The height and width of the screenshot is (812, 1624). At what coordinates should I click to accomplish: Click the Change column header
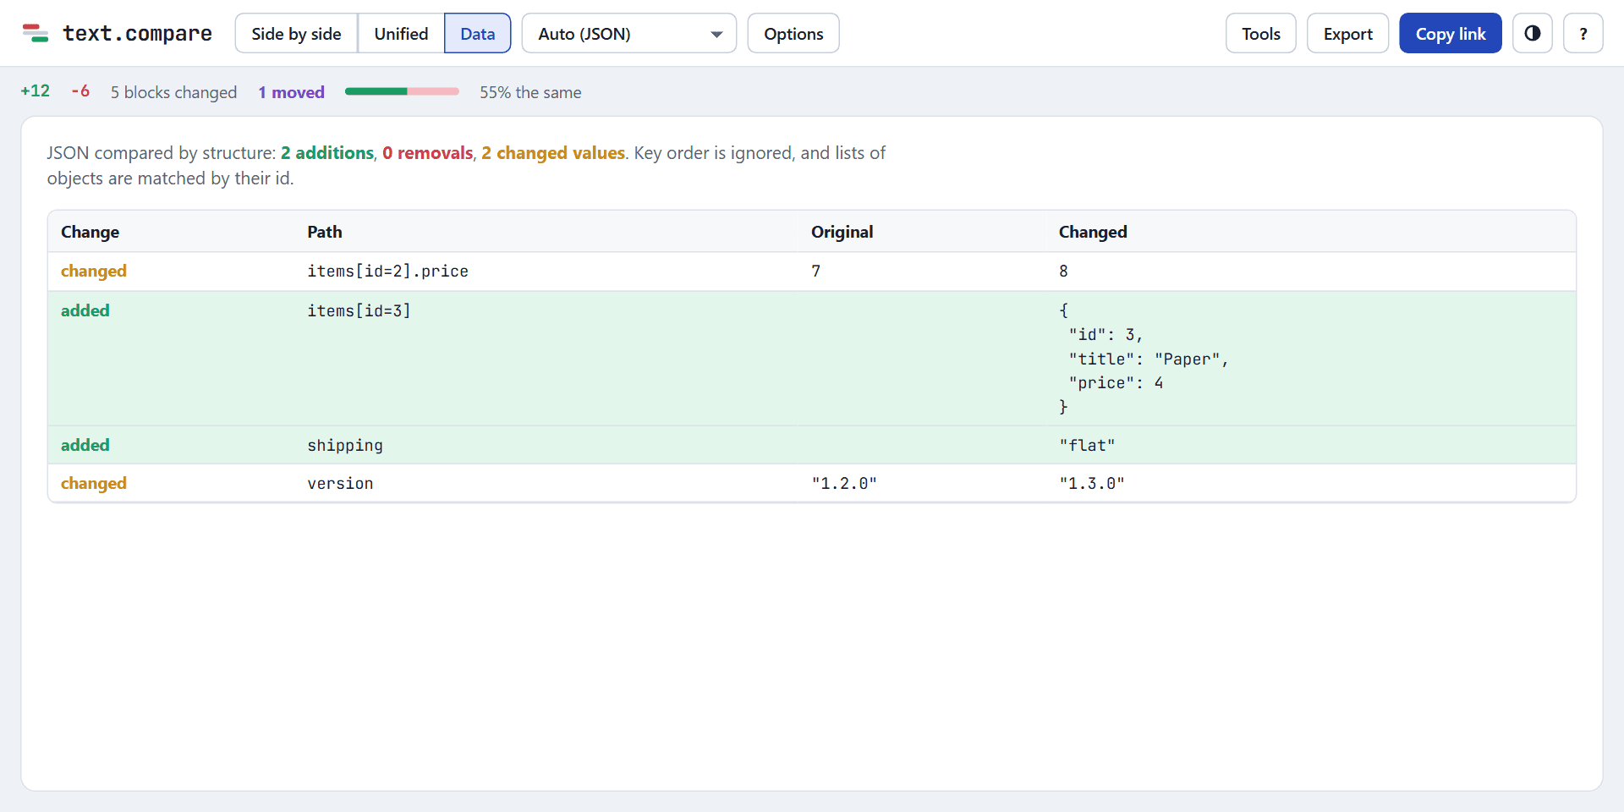[x=90, y=232]
